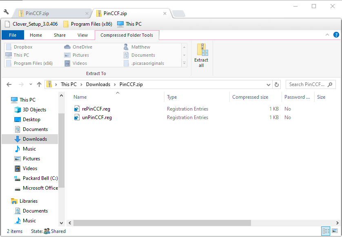Choose Dropbox as extract destination
The width and height of the screenshot is (342, 237).
[19, 47]
